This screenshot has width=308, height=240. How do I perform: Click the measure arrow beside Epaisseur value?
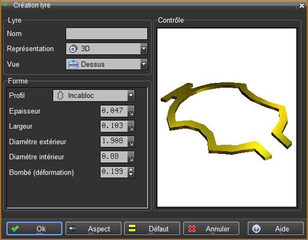pyautogui.click(x=131, y=111)
